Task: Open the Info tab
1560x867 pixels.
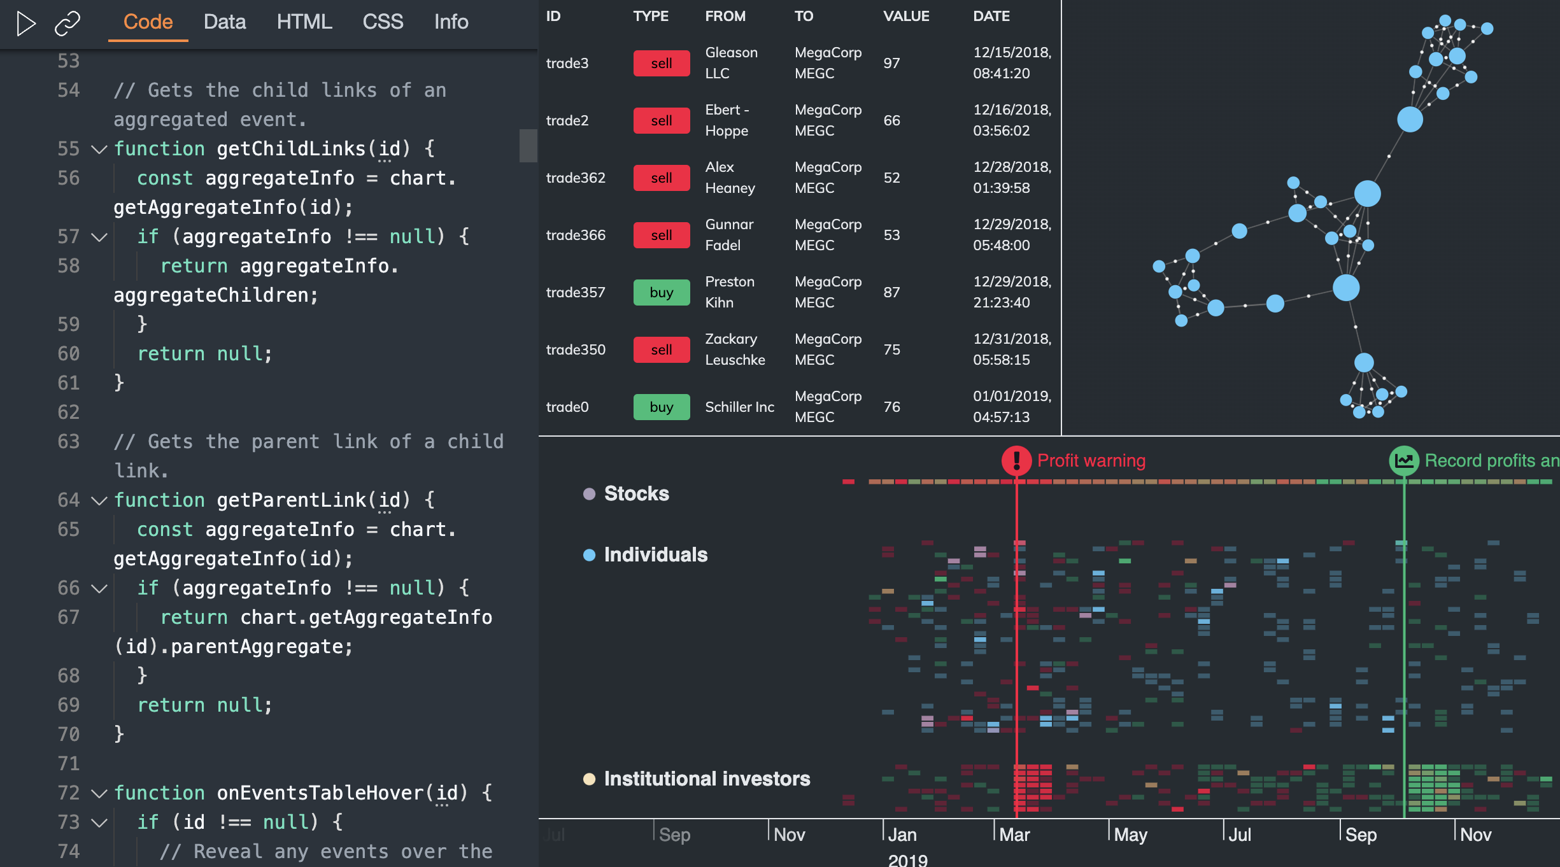Action: tap(450, 22)
